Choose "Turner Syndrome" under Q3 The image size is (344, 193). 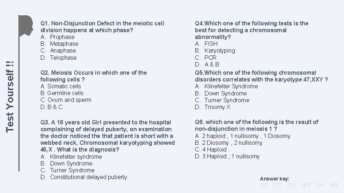tap(72, 170)
